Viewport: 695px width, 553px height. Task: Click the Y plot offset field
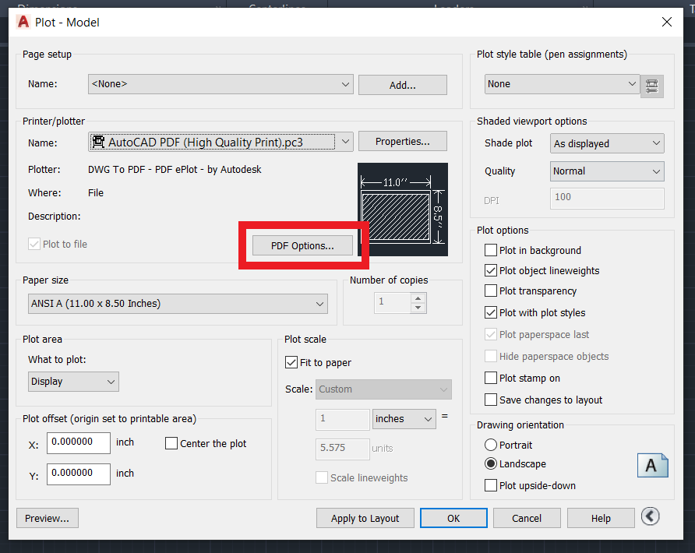click(x=79, y=474)
